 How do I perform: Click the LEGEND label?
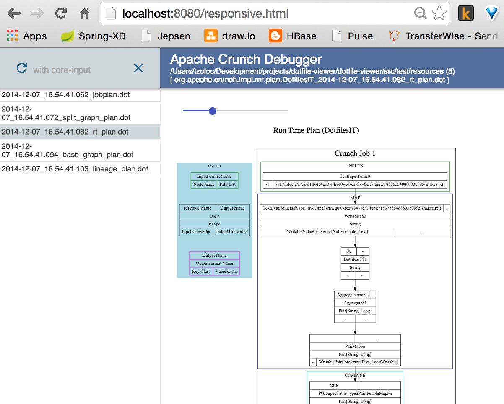(x=214, y=166)
